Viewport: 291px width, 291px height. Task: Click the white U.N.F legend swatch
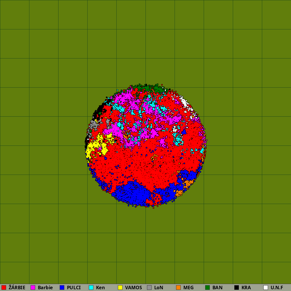(x=266, y=288)
